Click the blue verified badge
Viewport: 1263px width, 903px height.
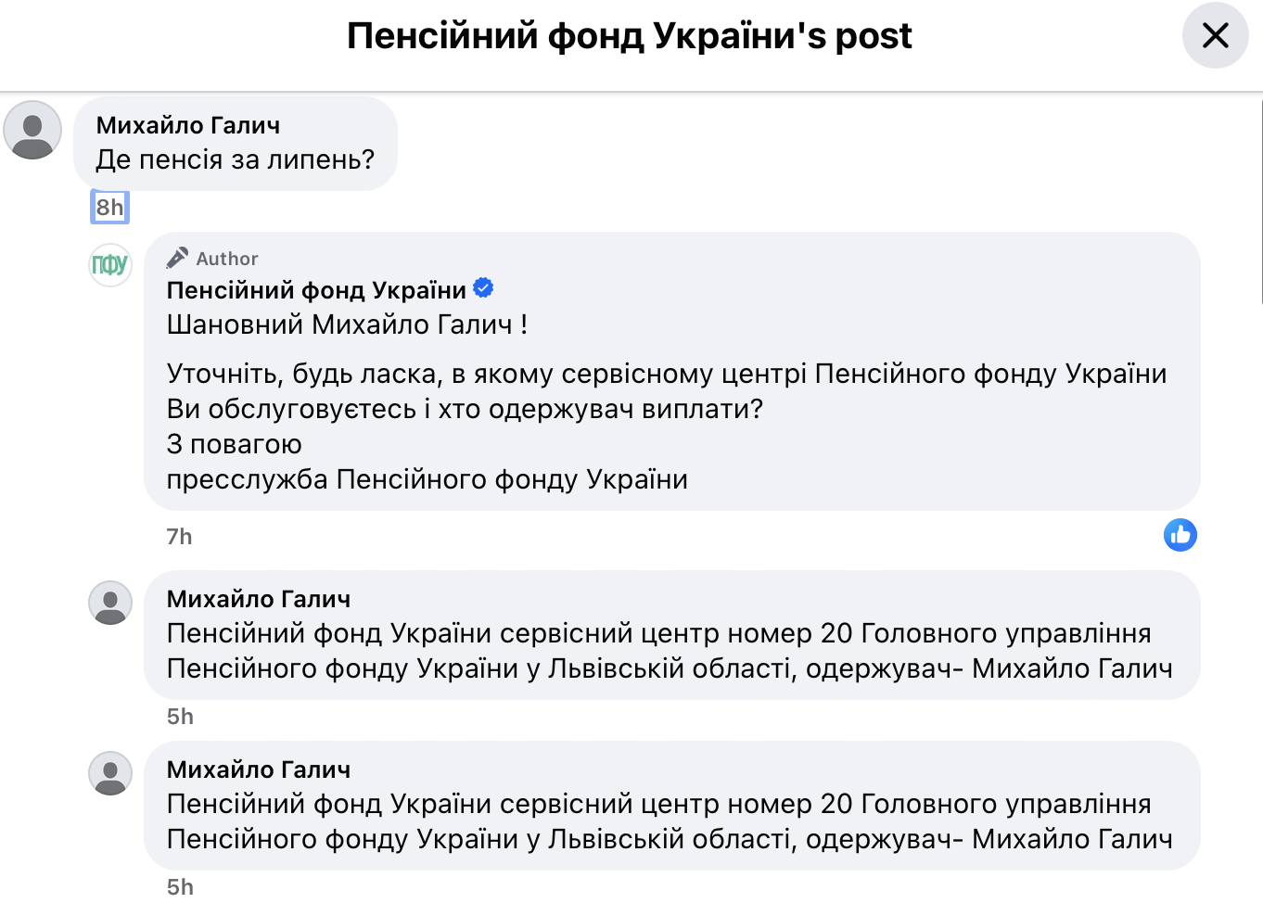483,288
